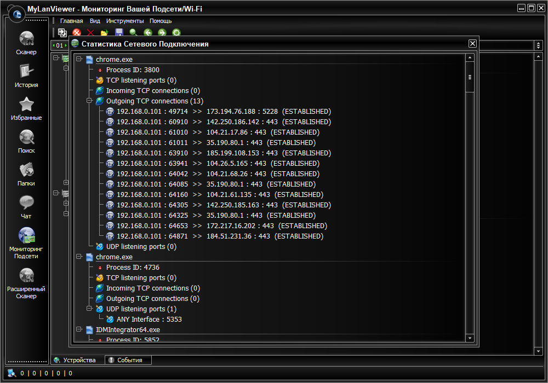The height and width of the screenshot is (383, 548).
Task: Click the dialog scrollbar down arrow
Action: (x=470, y=338)
